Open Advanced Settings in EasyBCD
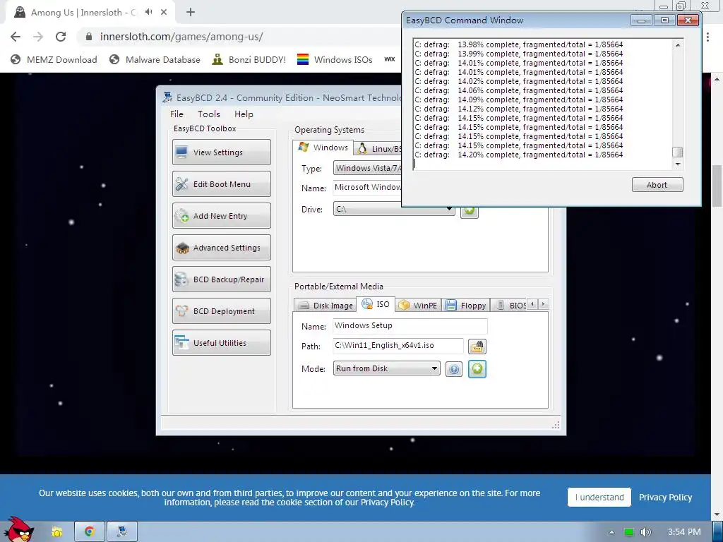This screenshot has height=542, width=723. coord(221,248)
